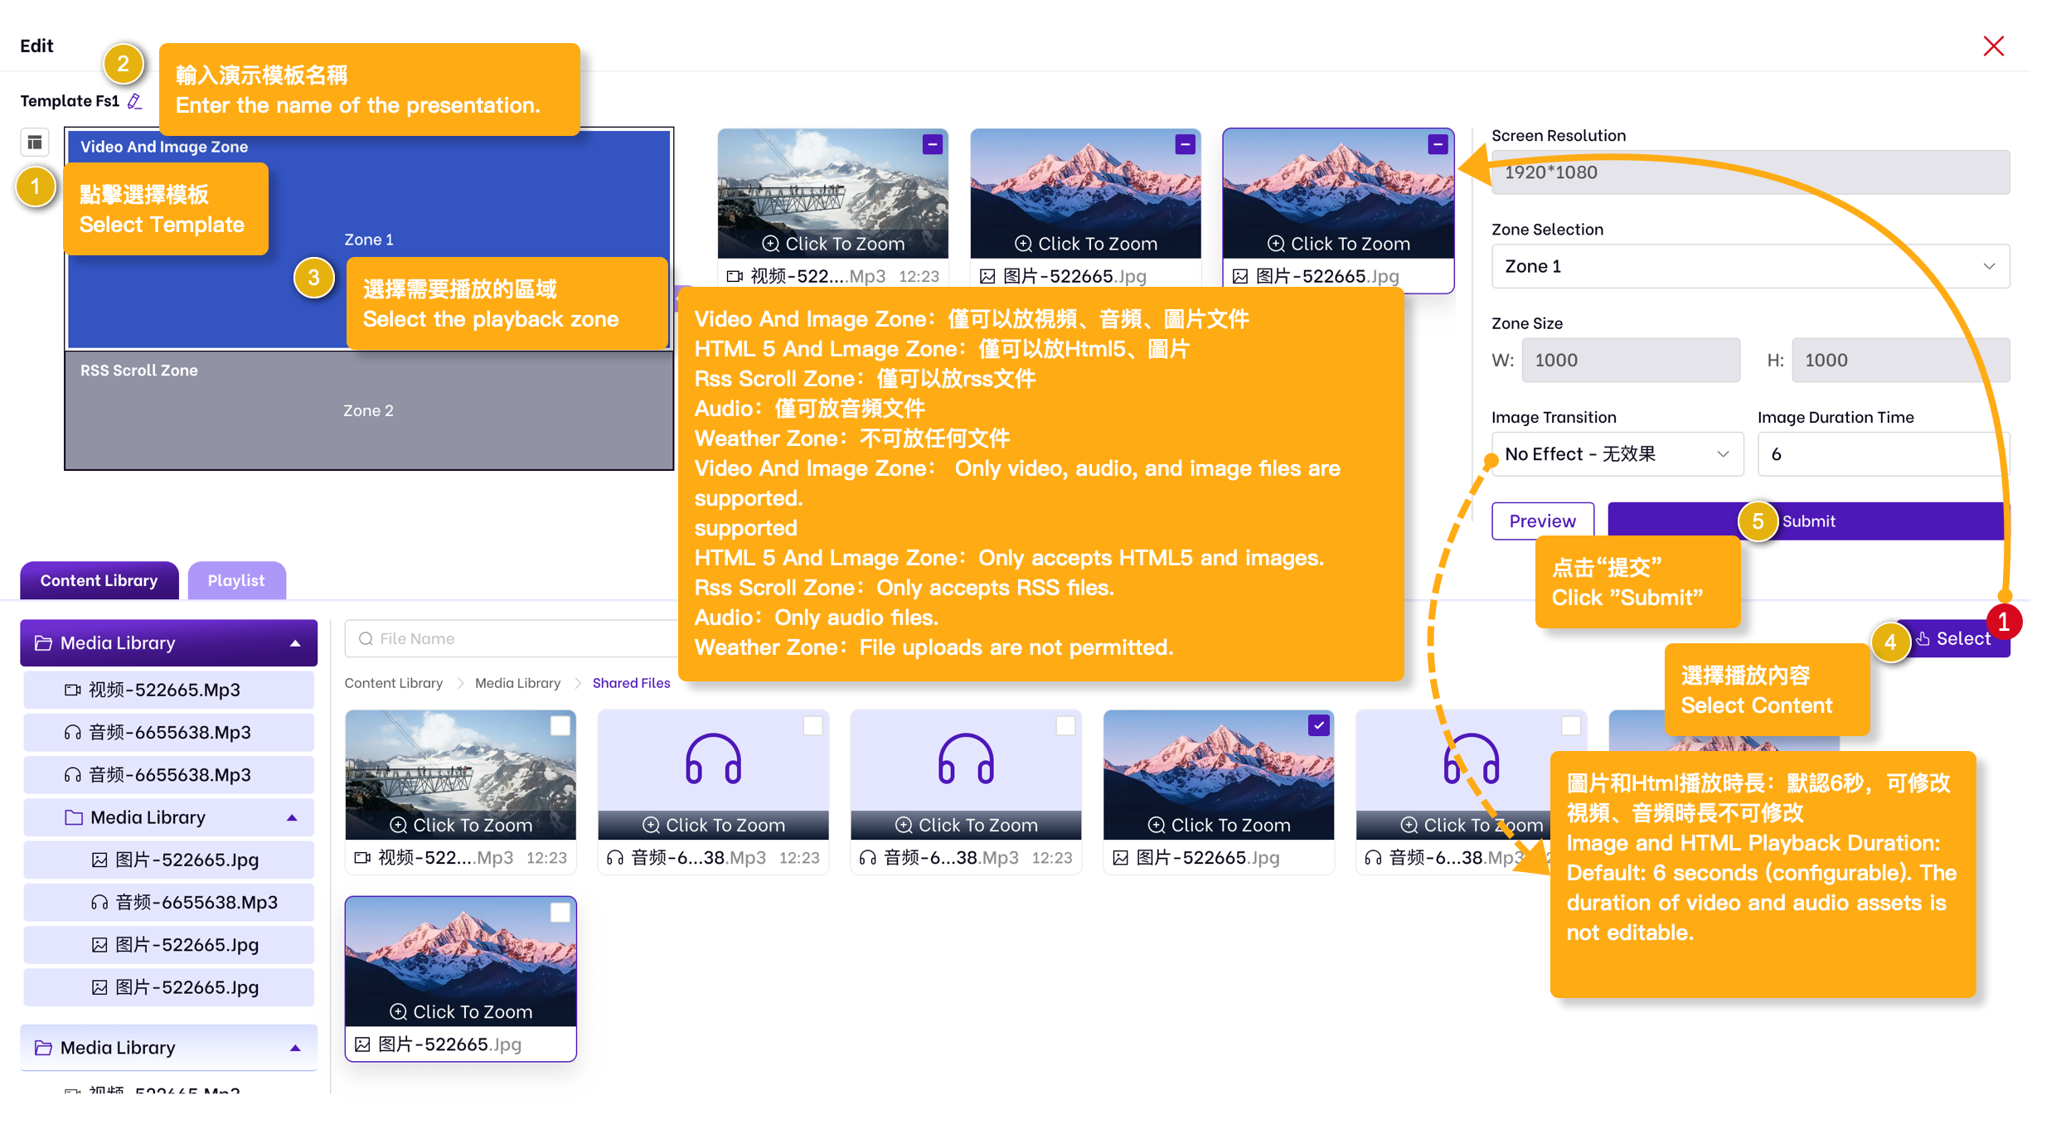
Task: Check the checkbox on the first video tile
Action: pyautogui.click(x=560, y=726)
